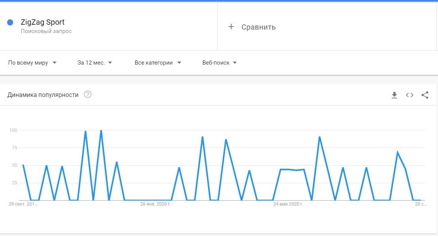The height and width of the screenshot is (236, 438).
Task: Expand the Веб-поиск search type dropdown
Action: [x=219, y=63]
